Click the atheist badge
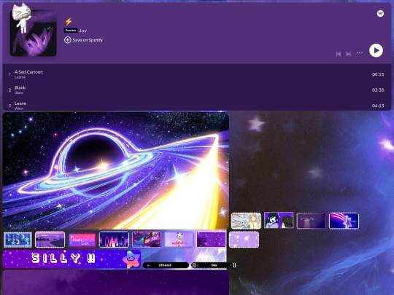 166,265
